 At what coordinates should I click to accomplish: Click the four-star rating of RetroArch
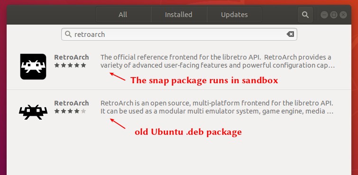pos(70,111)
